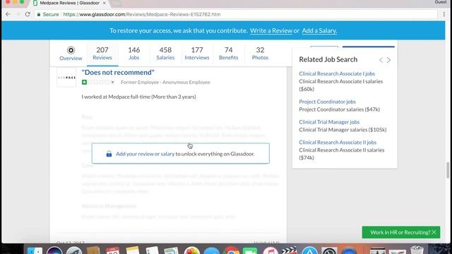This screenshot has width=452, height=254.
Task: Click "Clinical Research Associate II salaries ($74k)" text
Action: 342,154
